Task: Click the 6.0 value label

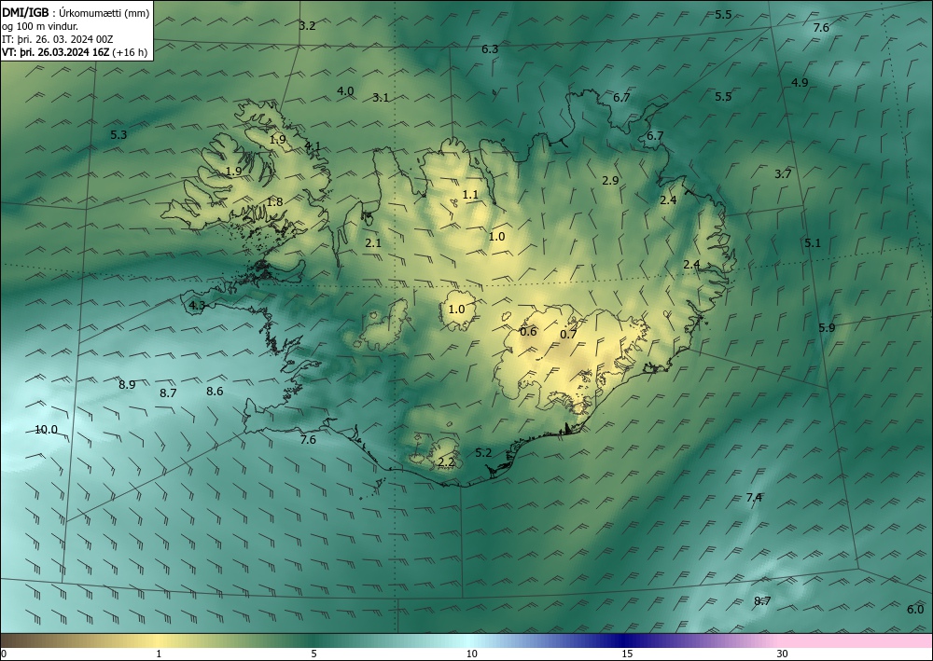Action: point(915,610)
